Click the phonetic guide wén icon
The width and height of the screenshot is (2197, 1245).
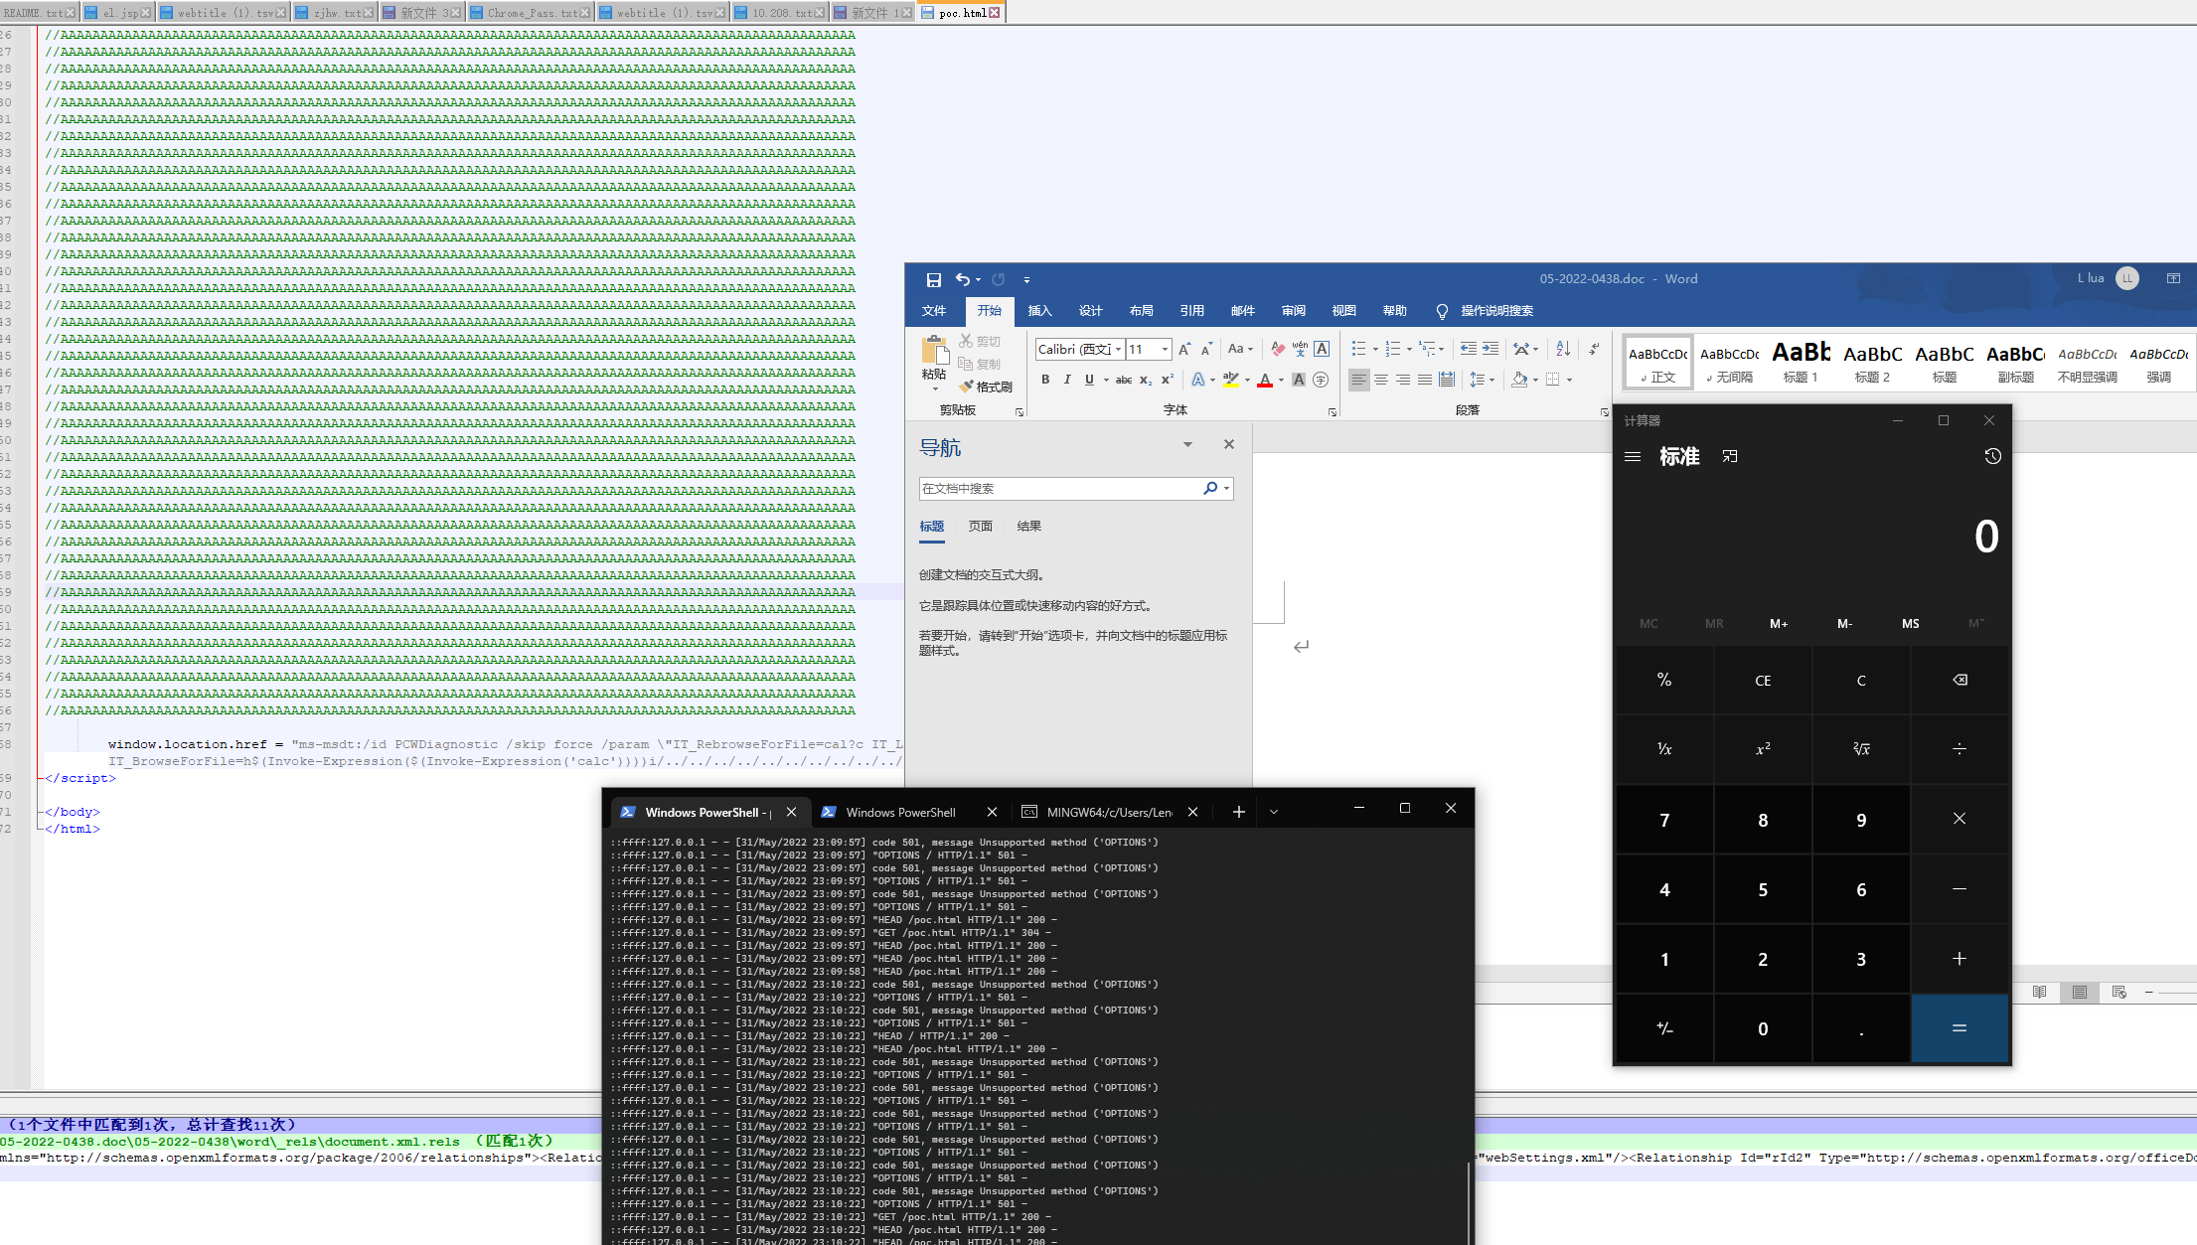pyautogui.click(x=1300, y=349)
